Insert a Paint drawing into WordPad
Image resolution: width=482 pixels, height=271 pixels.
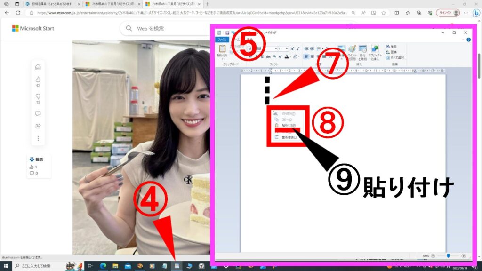pos(352,52)
